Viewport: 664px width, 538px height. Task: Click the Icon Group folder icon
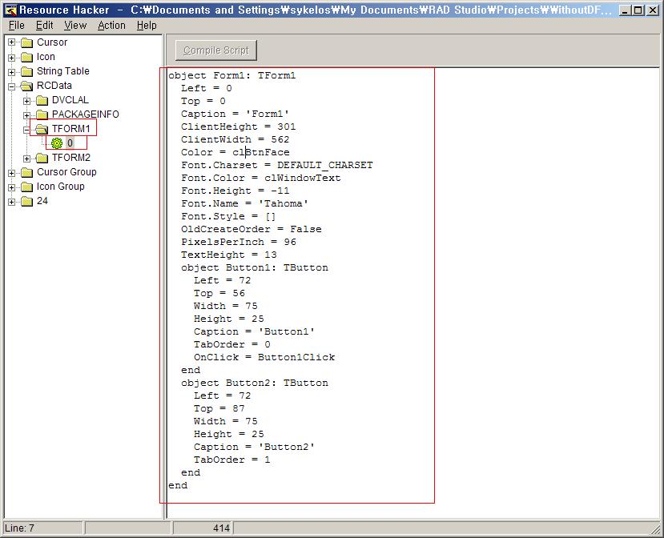(x=26, y=187)
